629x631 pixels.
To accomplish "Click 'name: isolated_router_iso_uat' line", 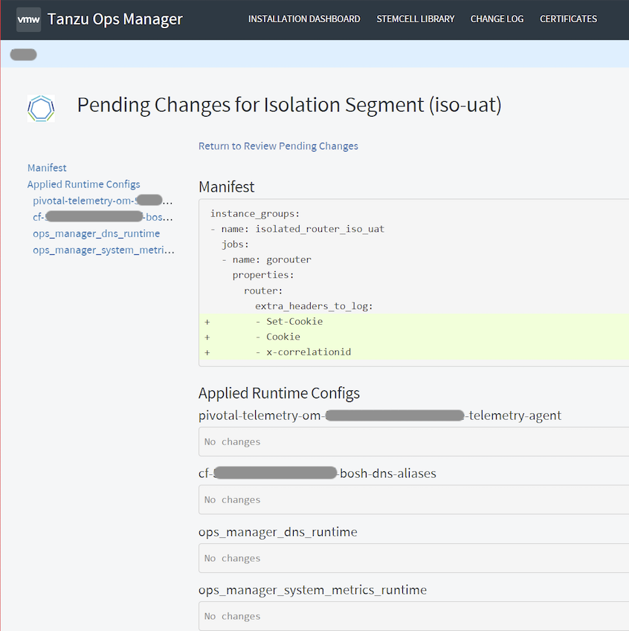I will [x=297, y=229].
